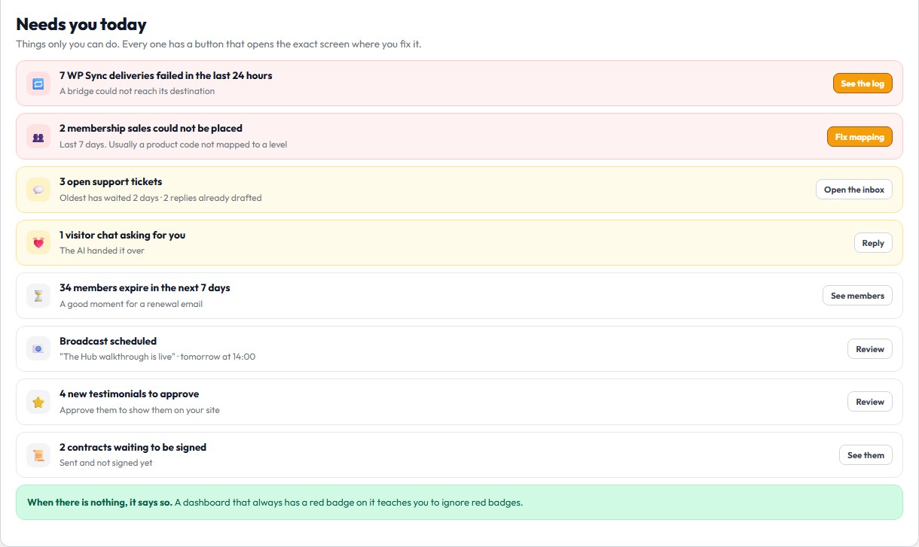This screenshot has height=547, width=919.
Task: Click "2 contracts waiting to be signed"
Action: 133,447
